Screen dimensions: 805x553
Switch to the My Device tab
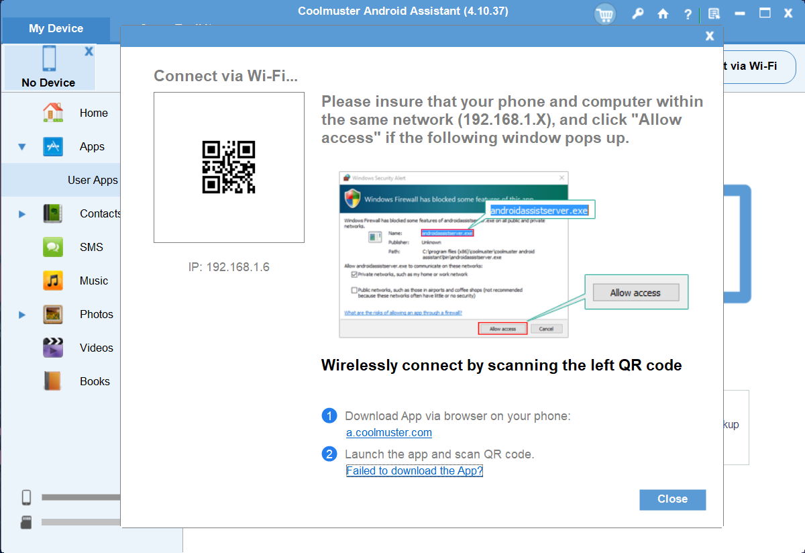point(56,29)
